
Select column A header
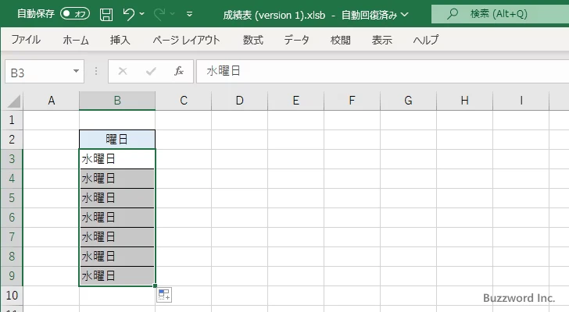51,101
